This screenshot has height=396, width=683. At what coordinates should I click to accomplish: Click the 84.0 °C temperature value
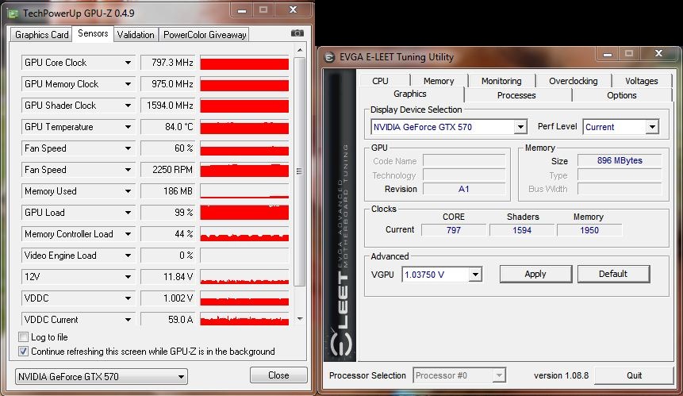(x=170, y=127)
